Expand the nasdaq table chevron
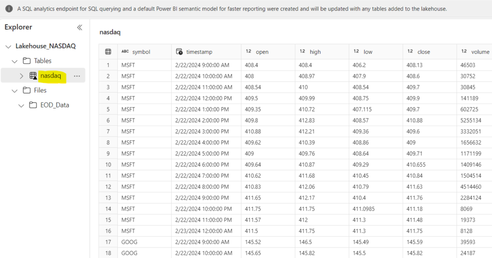The image size is (492, 258). pyautogui.click(x=21, y=76)
